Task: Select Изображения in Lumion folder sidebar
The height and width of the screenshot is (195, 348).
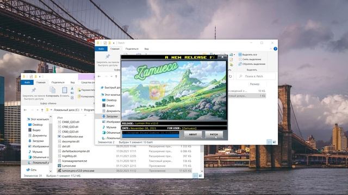Action: pyautogui.click(x=38, y=146)
